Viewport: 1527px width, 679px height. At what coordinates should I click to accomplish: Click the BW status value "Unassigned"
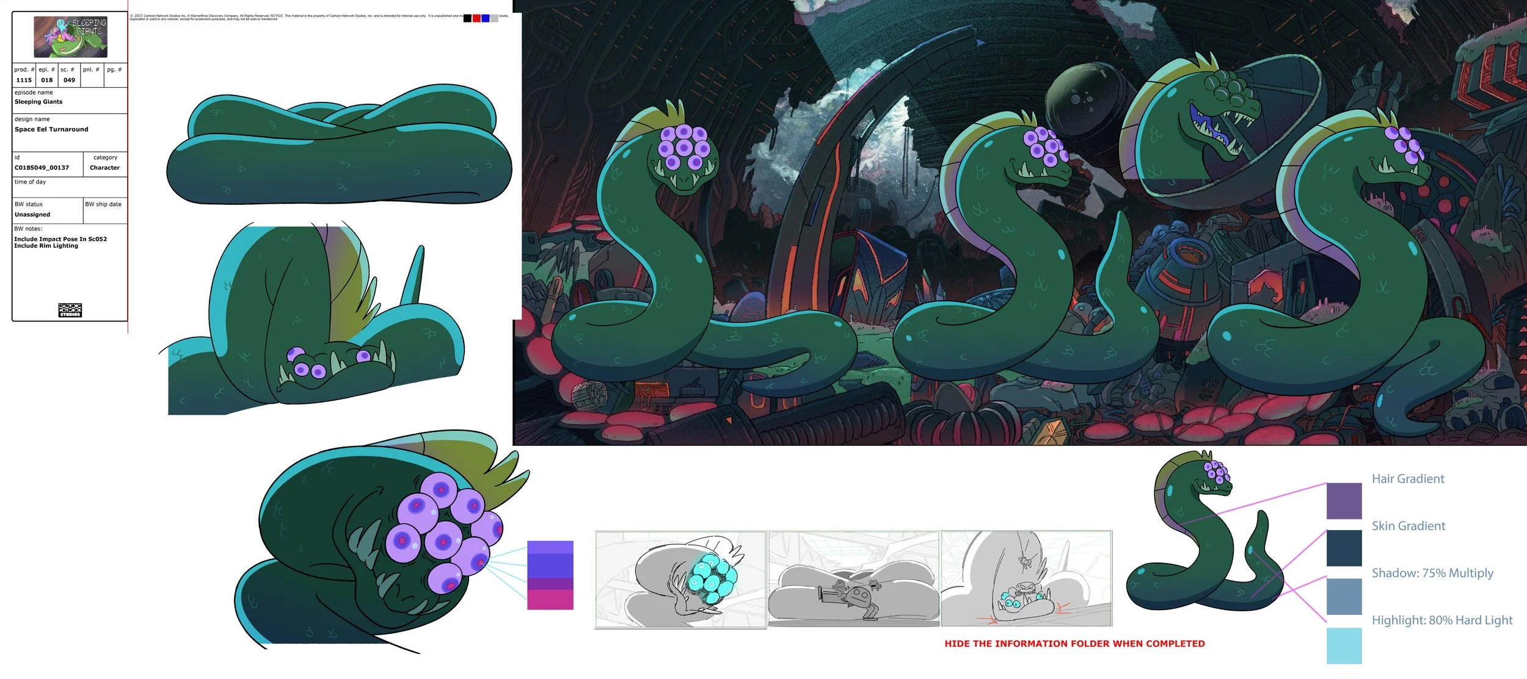coord(32,215)
